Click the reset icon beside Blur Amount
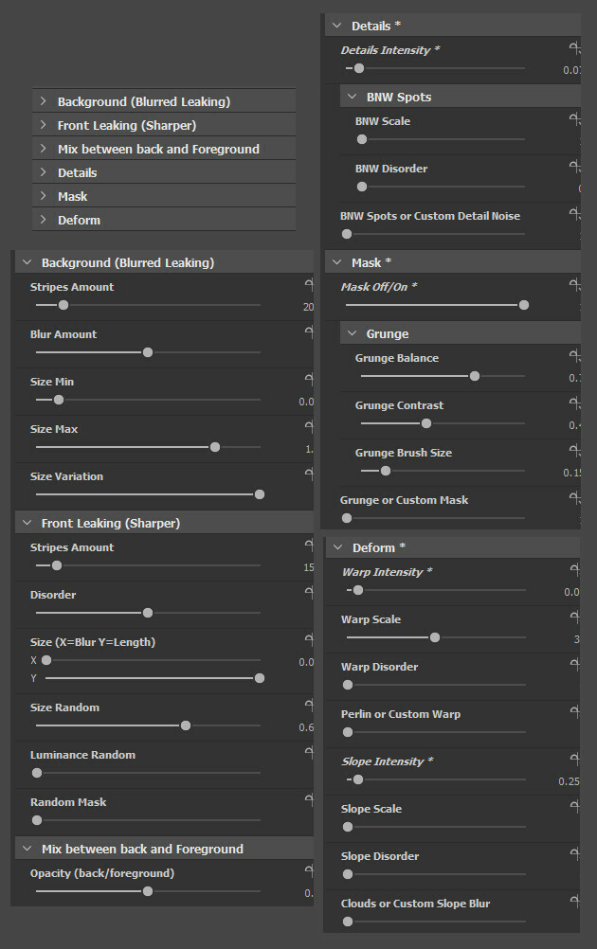The width and height of the screenshot is (597, 949). tap(308, 332)
